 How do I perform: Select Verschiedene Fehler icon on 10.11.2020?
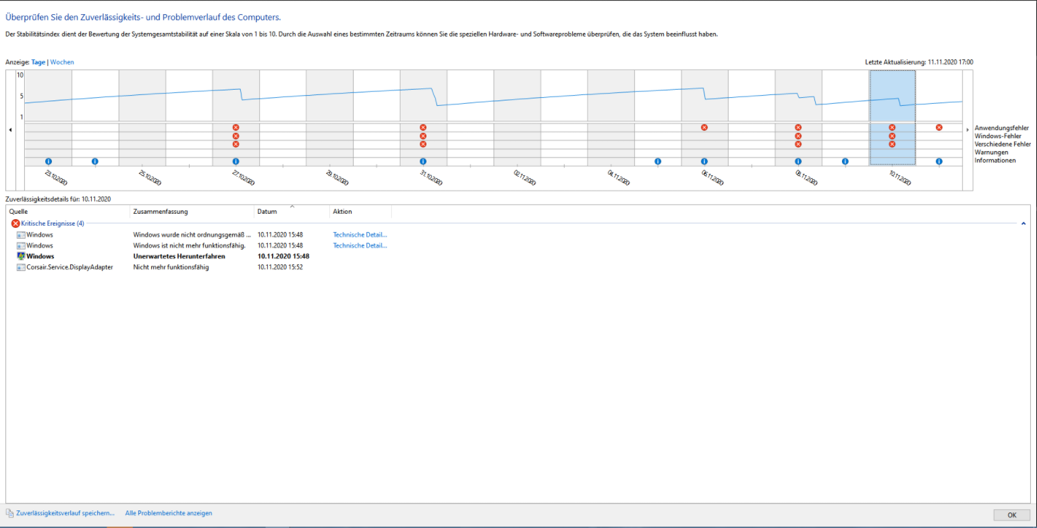pyautogui.click(x=892, y=144)
